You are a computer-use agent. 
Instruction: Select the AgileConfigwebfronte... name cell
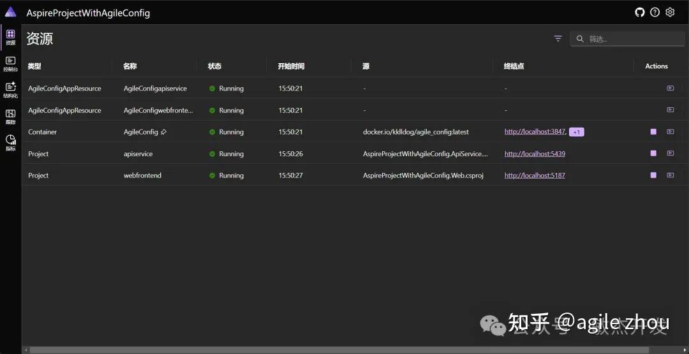(158, 110)
